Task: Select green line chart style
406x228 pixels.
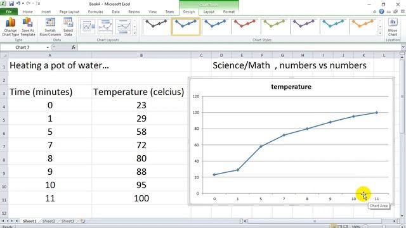Action: [x=274, y=26]
